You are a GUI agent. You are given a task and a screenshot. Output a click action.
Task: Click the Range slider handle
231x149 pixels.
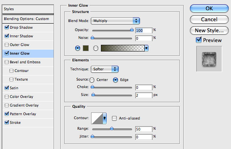click(x=112, y=129)
